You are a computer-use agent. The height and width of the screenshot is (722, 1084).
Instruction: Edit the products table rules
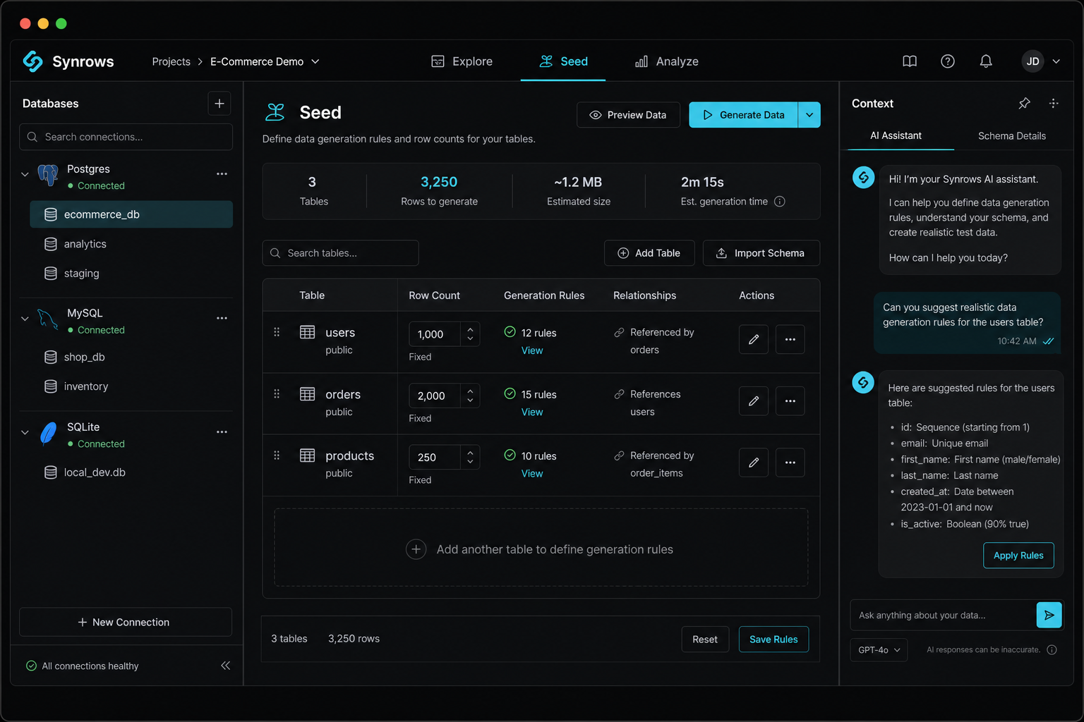coord(754,463)
